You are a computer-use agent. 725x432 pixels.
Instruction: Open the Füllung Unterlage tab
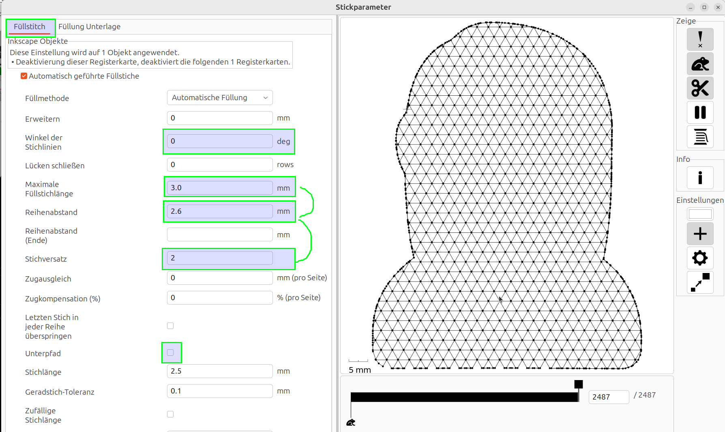pyautogui.click(x=89, y=27)
